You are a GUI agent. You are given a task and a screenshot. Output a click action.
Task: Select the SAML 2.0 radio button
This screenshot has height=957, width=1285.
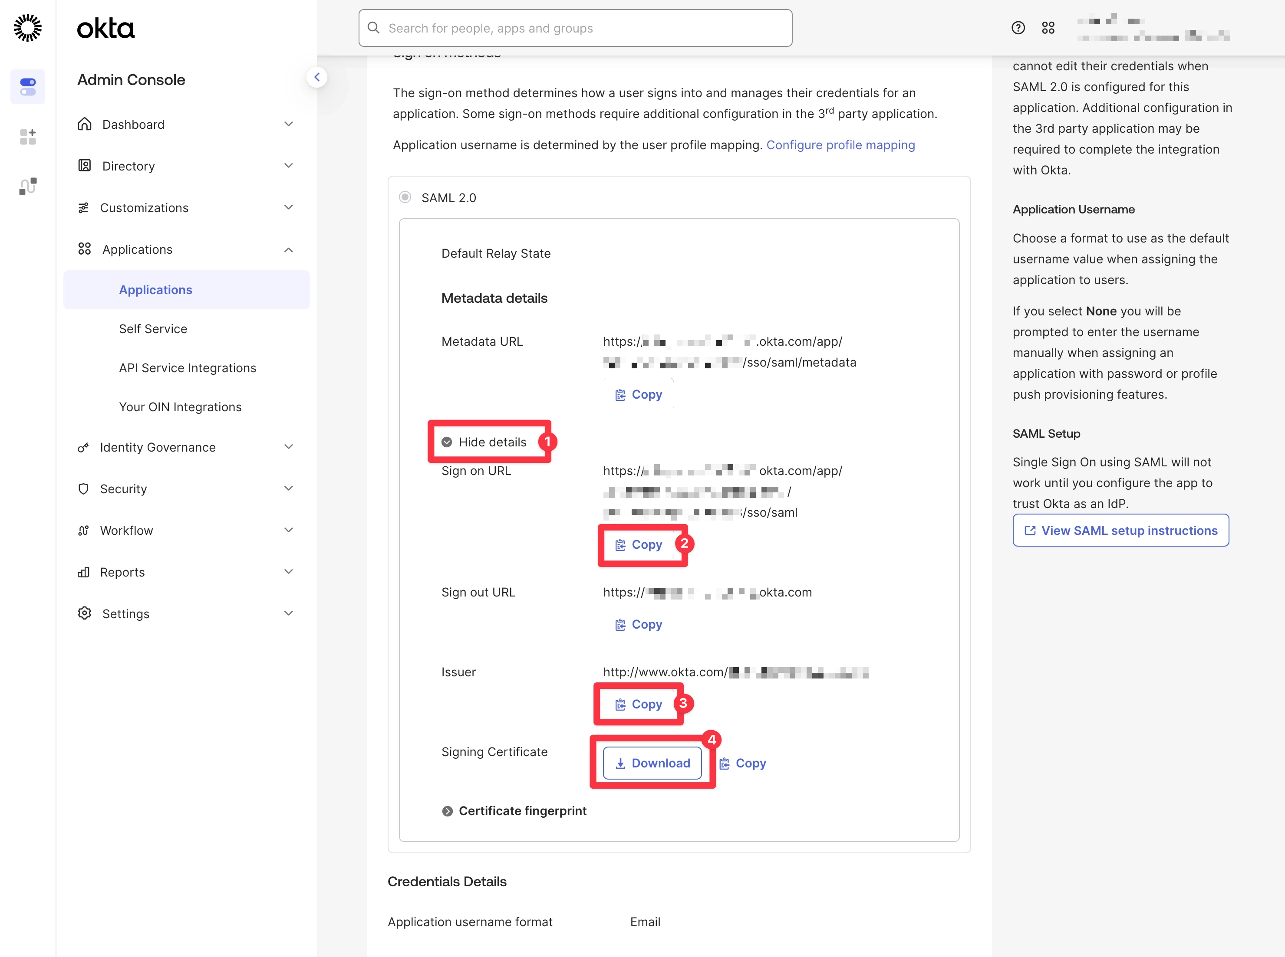[405, 197]
